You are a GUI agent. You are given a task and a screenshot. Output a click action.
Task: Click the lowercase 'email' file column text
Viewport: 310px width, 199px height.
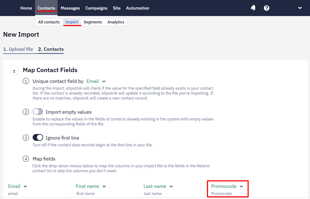(x=13, y=193)
